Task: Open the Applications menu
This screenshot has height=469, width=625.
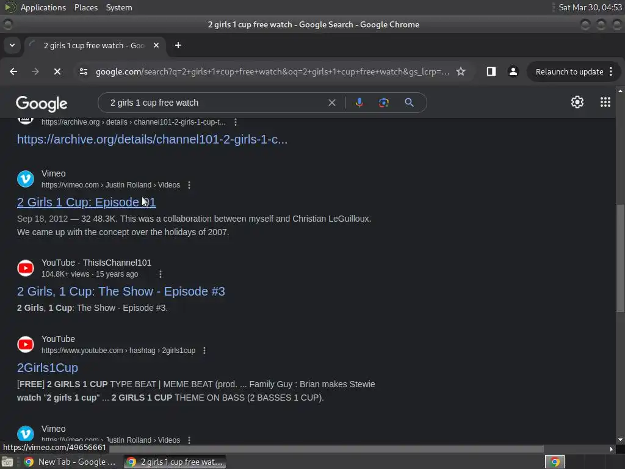Action: (43, 7)
